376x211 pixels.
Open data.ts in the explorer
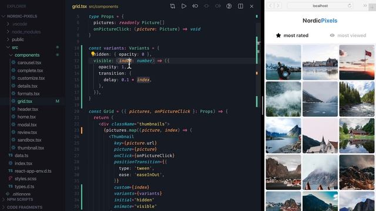tap(21, 155)
